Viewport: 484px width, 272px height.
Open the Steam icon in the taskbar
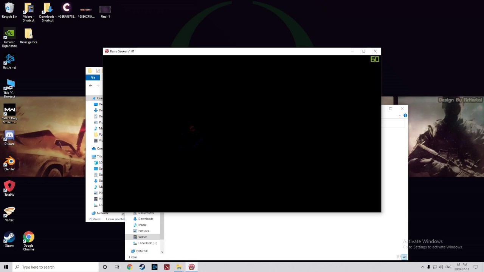click(x=142, y=267)
